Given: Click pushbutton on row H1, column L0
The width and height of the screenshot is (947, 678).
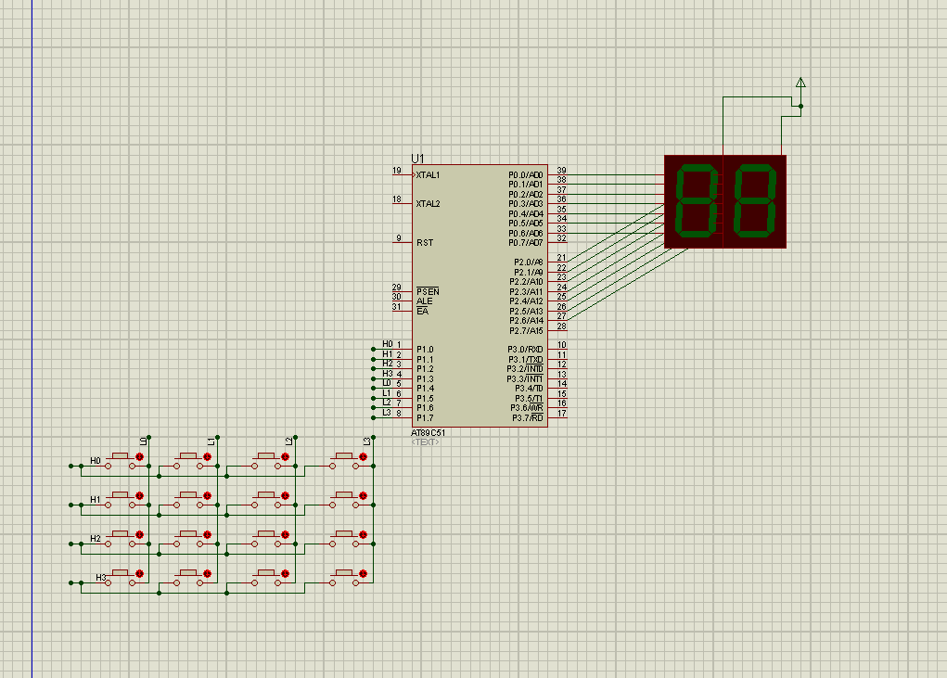Looking at the screenshot, I should coord(121,499).
